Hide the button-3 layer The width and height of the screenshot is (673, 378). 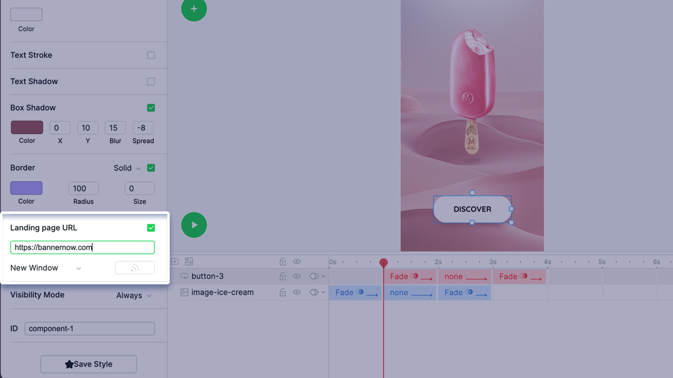point(297,276)
